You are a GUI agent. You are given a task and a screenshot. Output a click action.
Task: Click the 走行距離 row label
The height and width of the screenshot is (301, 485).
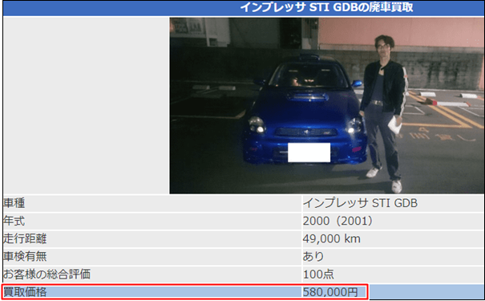click(25, 238)
